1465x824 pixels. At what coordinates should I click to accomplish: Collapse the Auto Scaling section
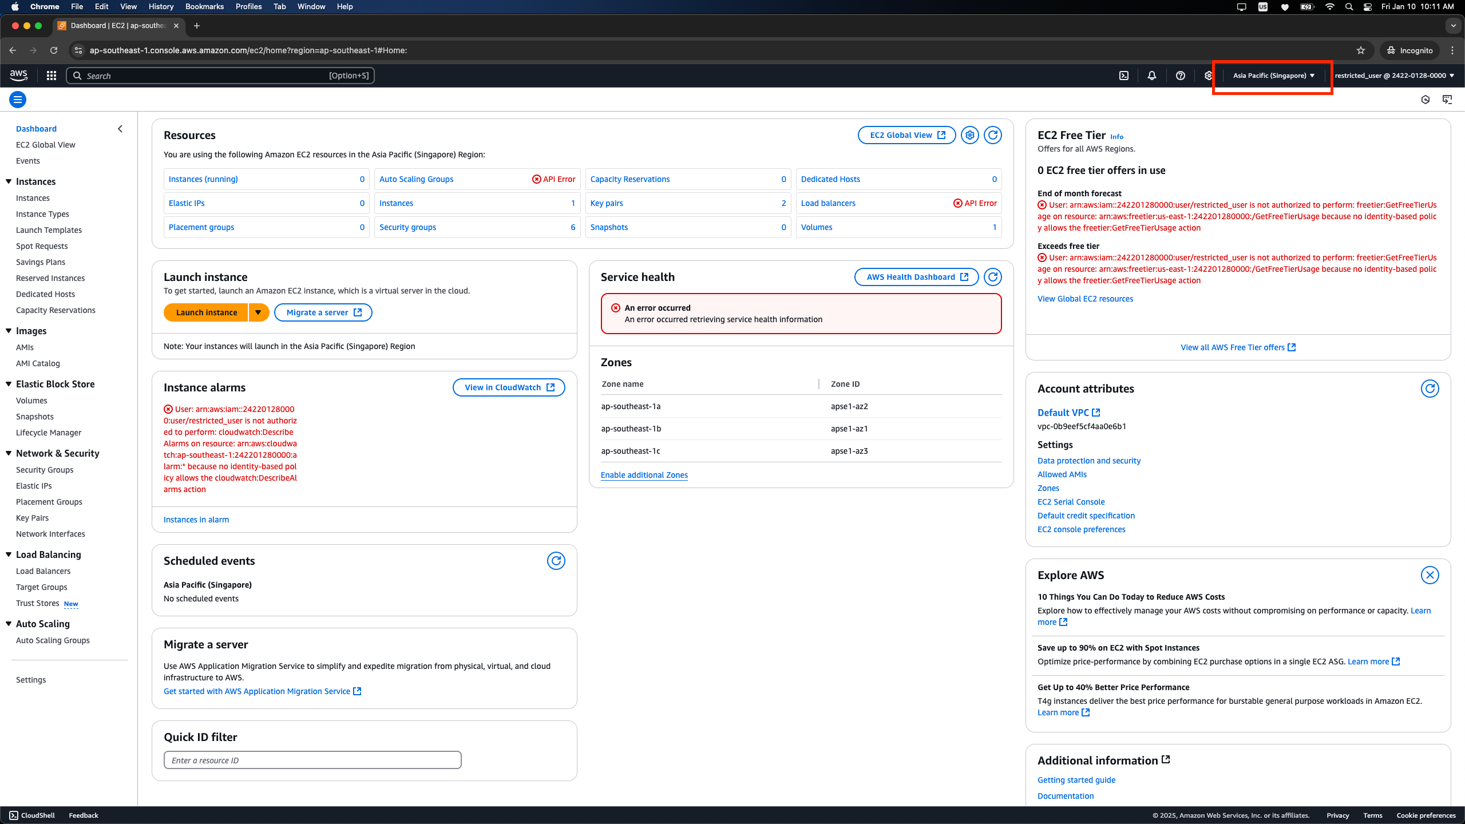pos(9,624)
